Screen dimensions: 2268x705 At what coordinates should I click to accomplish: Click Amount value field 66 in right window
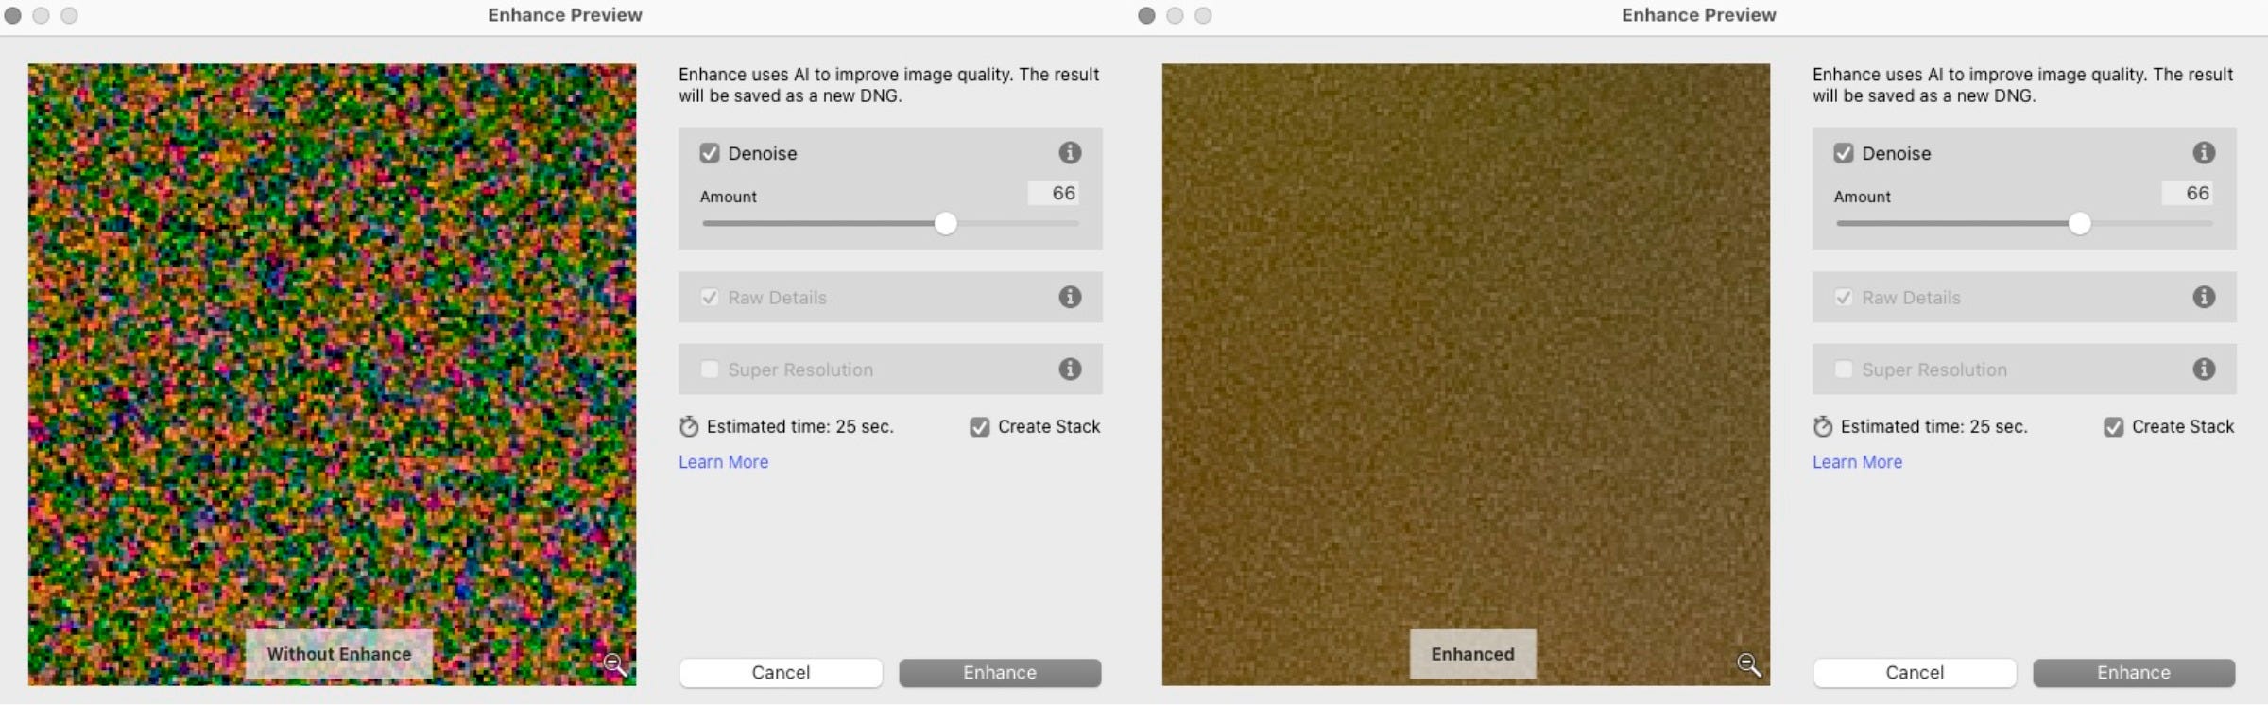point(2188,194)
